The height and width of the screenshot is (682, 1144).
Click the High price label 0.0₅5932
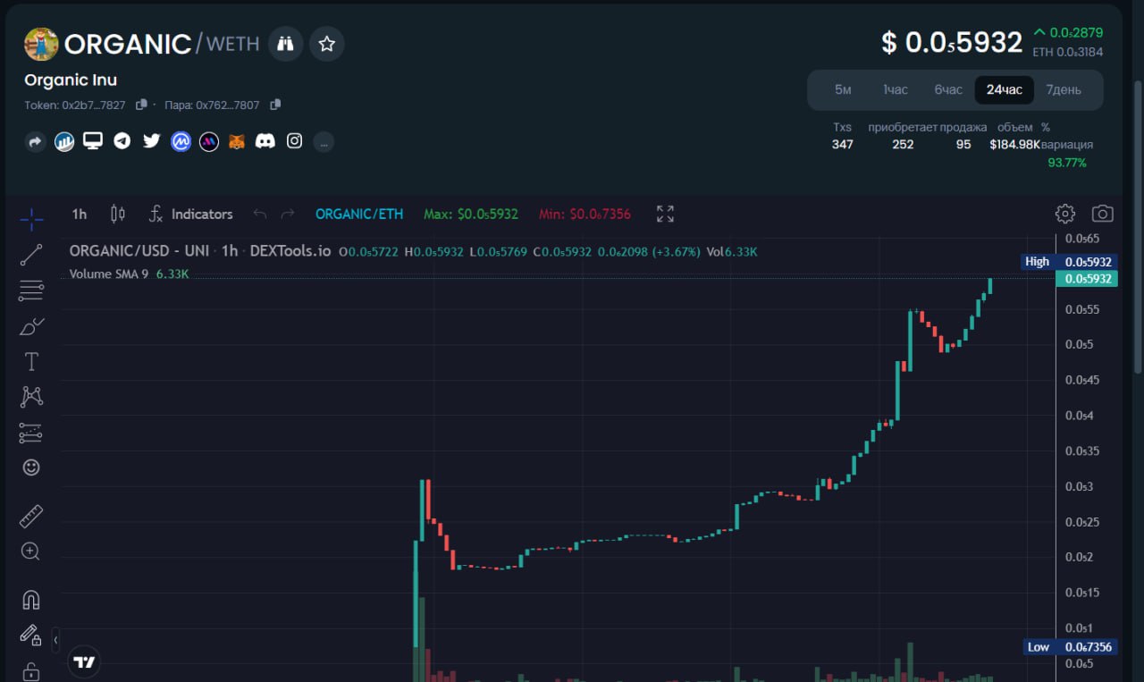point(1069,262)
